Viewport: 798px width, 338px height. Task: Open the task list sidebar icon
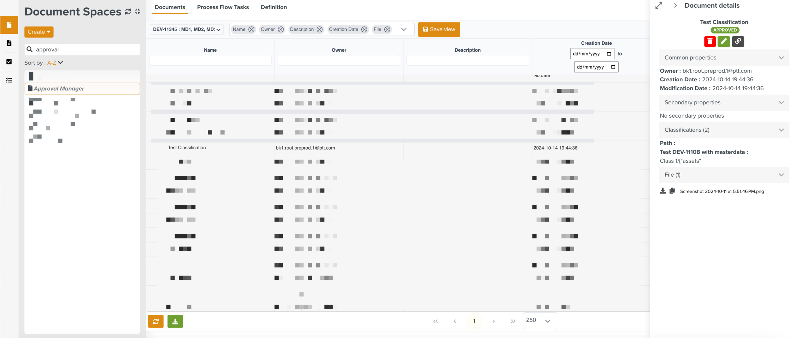[x=9, y=80]
